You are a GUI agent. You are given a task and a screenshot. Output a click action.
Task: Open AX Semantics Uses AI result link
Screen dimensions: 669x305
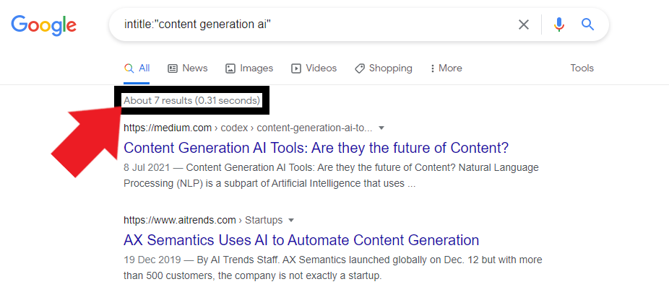click(301, 240)
